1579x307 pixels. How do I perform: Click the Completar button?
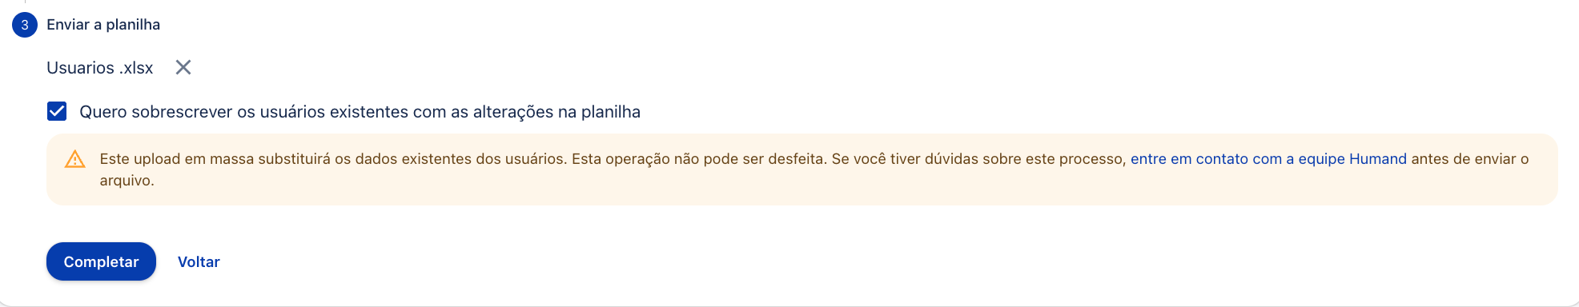click(101, 261)
